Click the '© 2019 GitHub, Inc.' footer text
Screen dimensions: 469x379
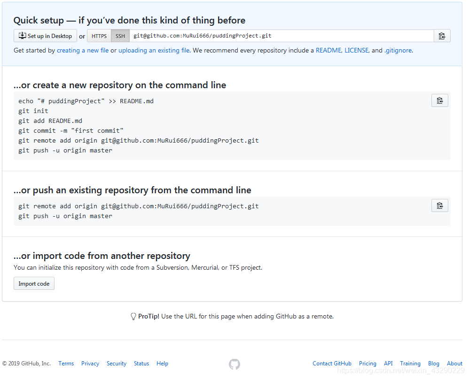pos(26,364)
